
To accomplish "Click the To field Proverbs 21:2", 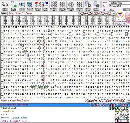I will point(119,6).
